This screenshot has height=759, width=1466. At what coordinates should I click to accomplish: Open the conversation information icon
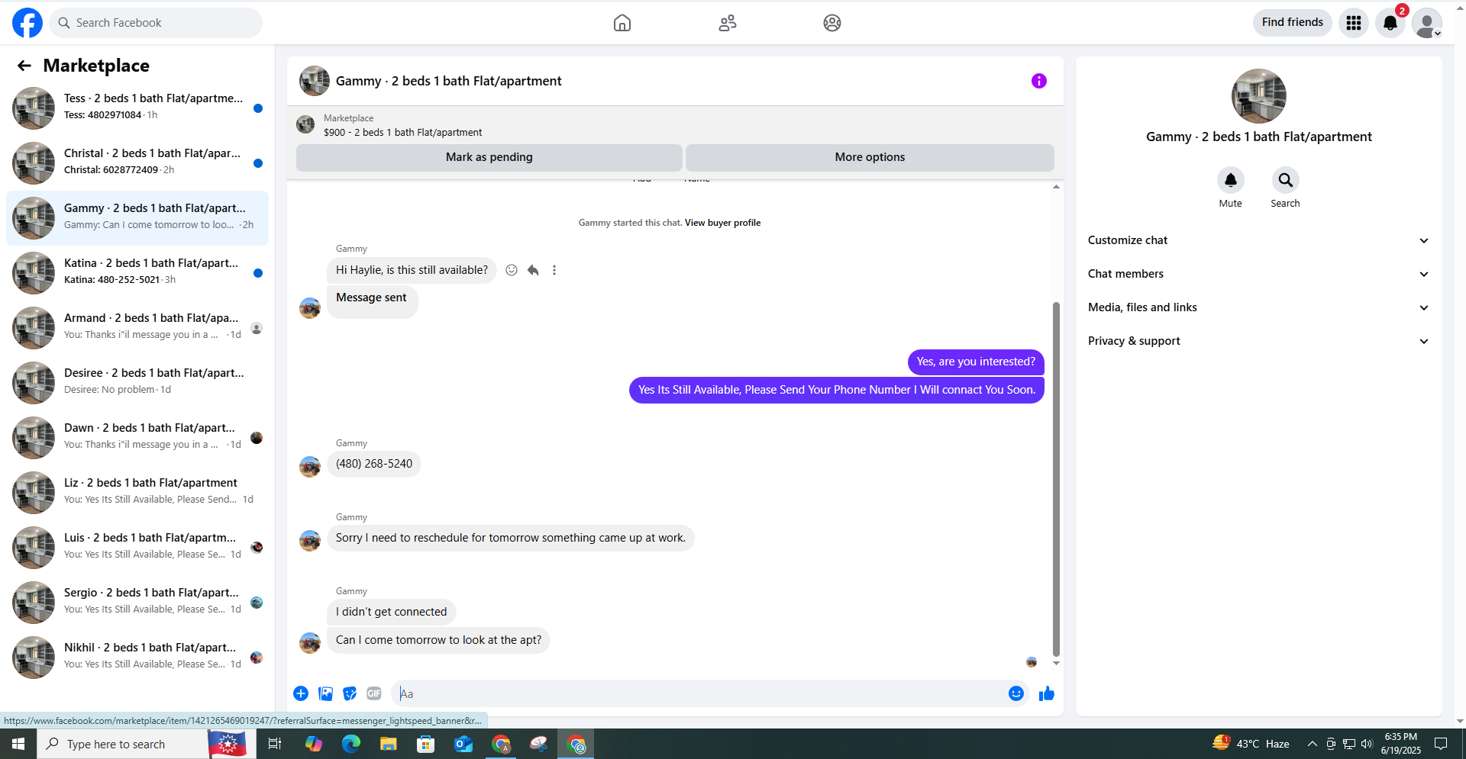pos(1039,81)
